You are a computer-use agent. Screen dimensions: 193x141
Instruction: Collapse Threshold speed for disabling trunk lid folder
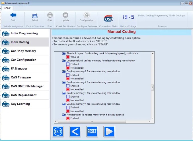pyautogui.click(x=64, y=53)
